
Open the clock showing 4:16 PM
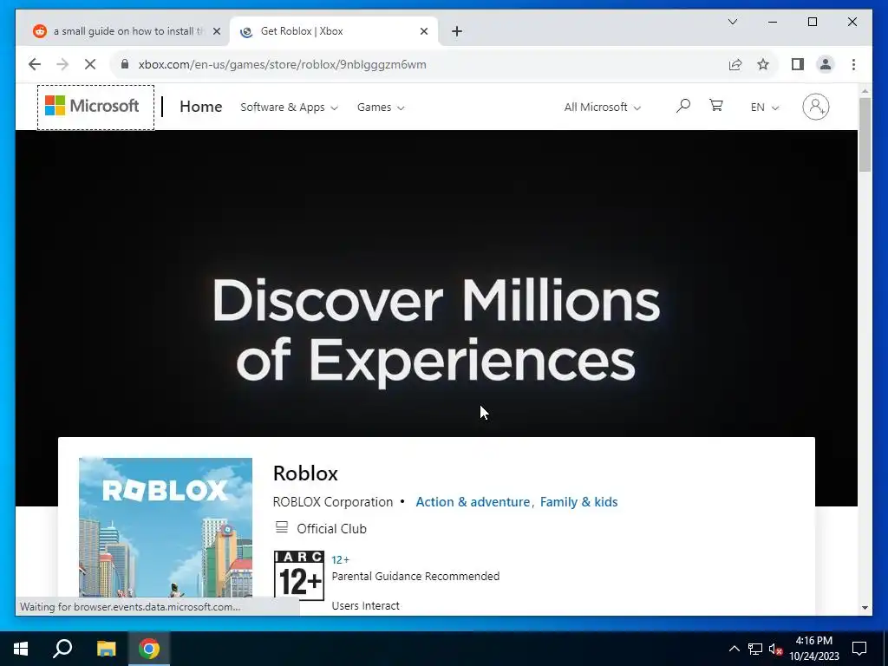[x=814, y=649]
